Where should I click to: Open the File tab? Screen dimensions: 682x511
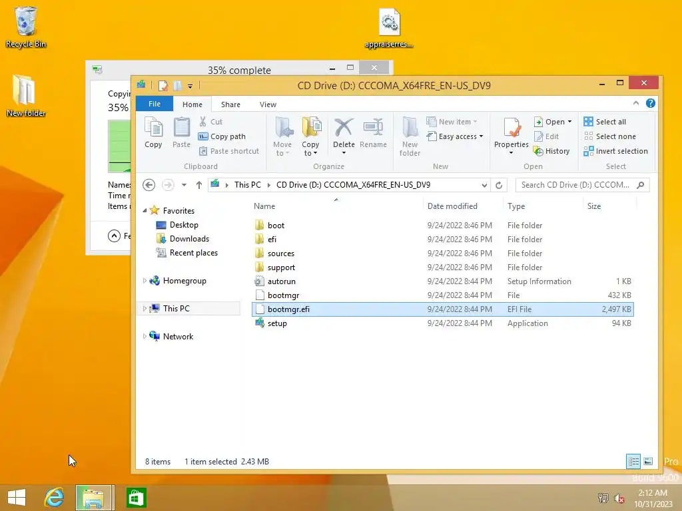coord(155,104)
